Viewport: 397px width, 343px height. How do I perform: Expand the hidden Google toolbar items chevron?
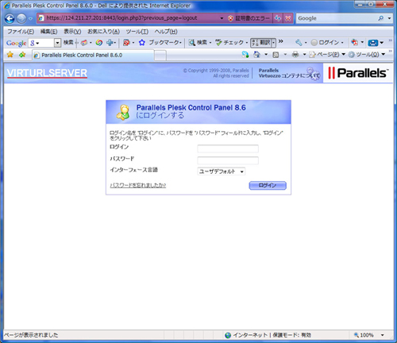[x=281, y=41]
